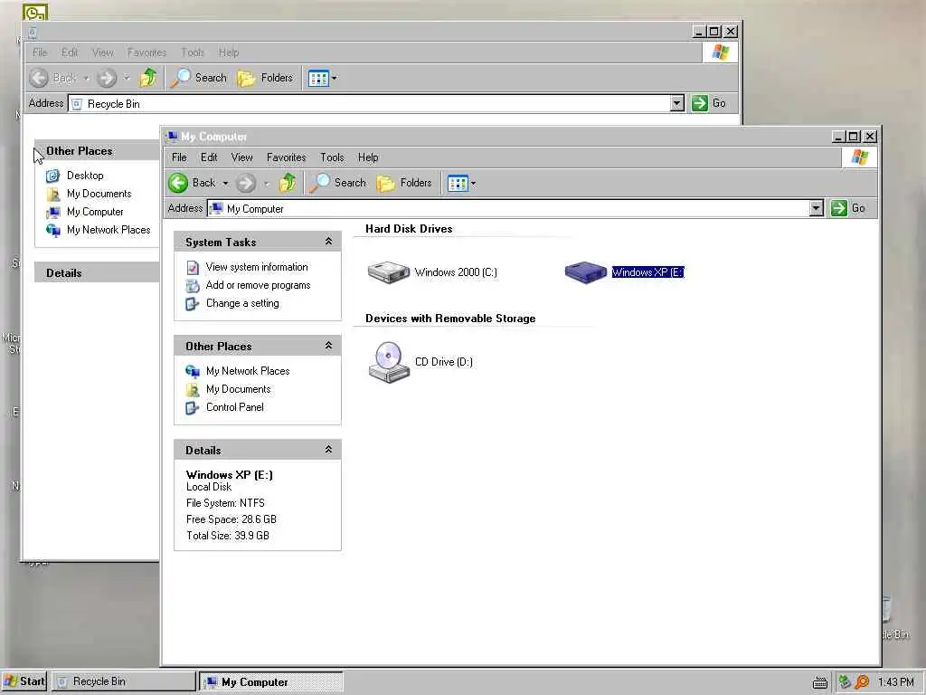Click the File System: NTFS detail
The image size is (926, 695).
(x=225, y=503)
